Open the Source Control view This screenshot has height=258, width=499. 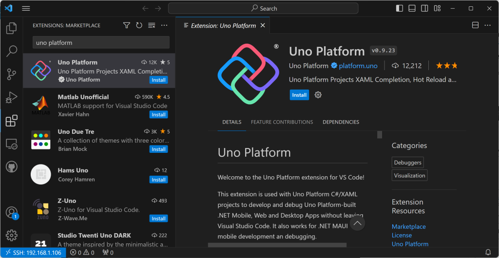pyautogui.click(x=11, y=74)
